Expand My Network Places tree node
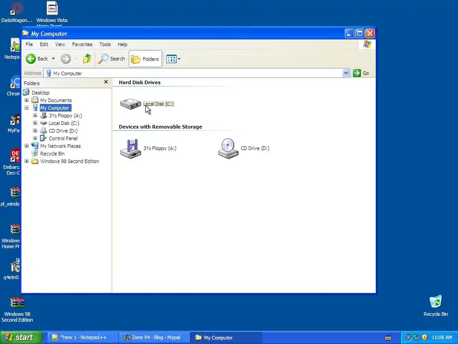The image size is (458, 344). tap(26, 146)
